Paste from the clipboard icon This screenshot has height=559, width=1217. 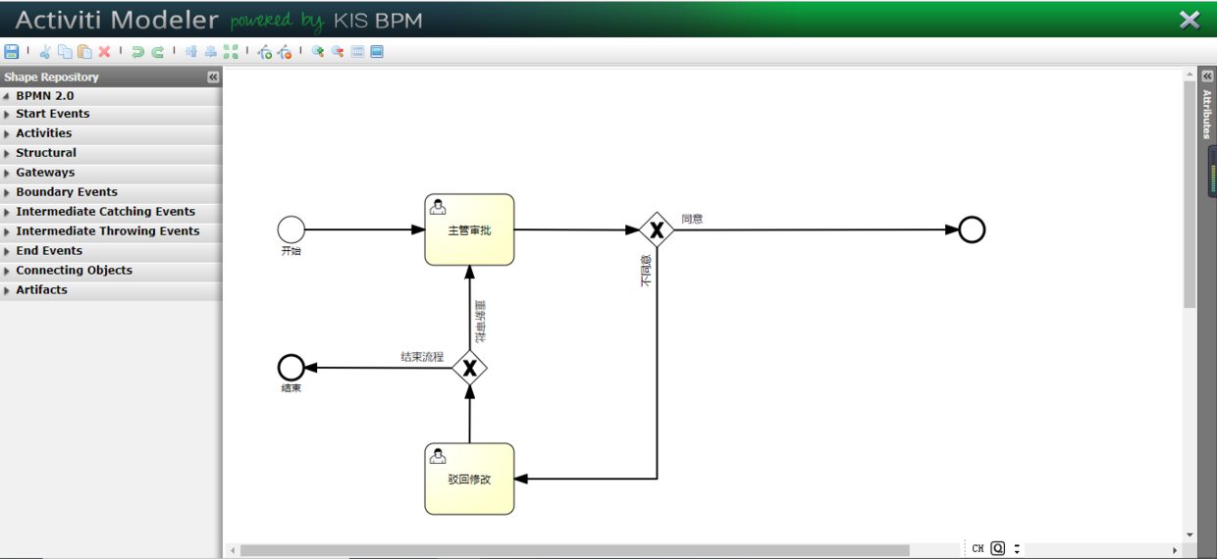(x=84, y=52)
